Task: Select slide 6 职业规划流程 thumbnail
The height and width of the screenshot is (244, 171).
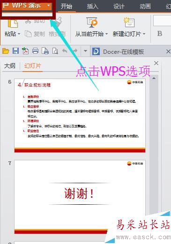Action: coord(80,115)
